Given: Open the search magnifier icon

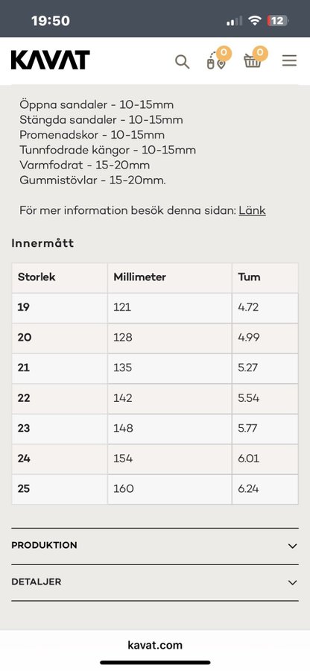Looking at the screenshot, I should [182, 62].
